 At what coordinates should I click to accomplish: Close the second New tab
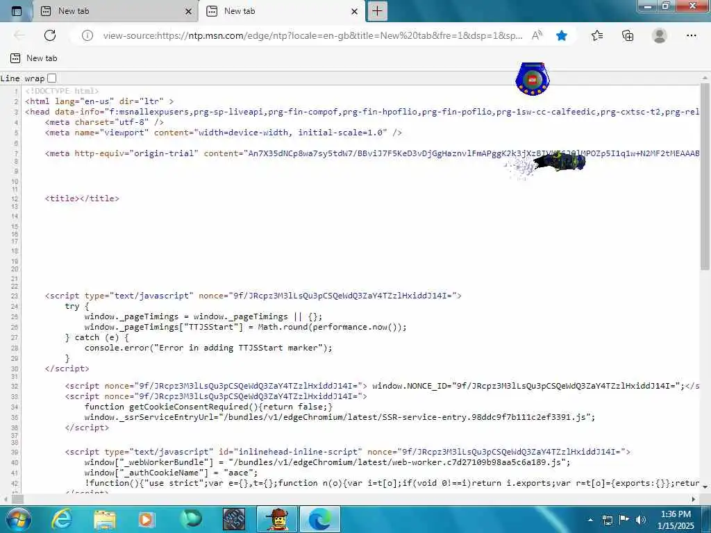pyautogui.click(x=355, y=11)
